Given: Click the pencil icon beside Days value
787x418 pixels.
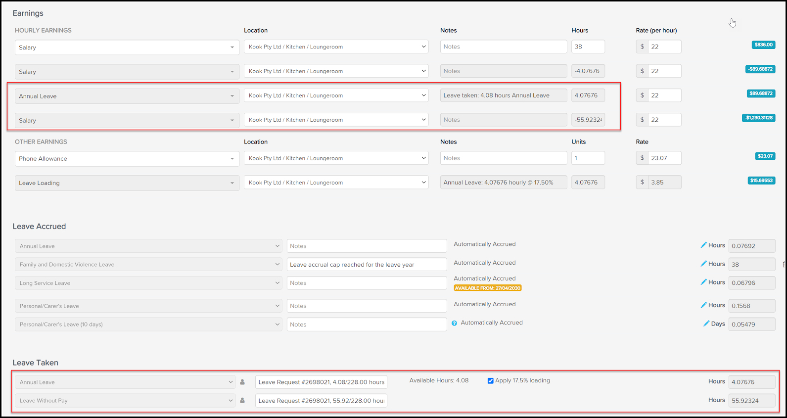Looking at the screenshot, I should click(x=706, y=324).
